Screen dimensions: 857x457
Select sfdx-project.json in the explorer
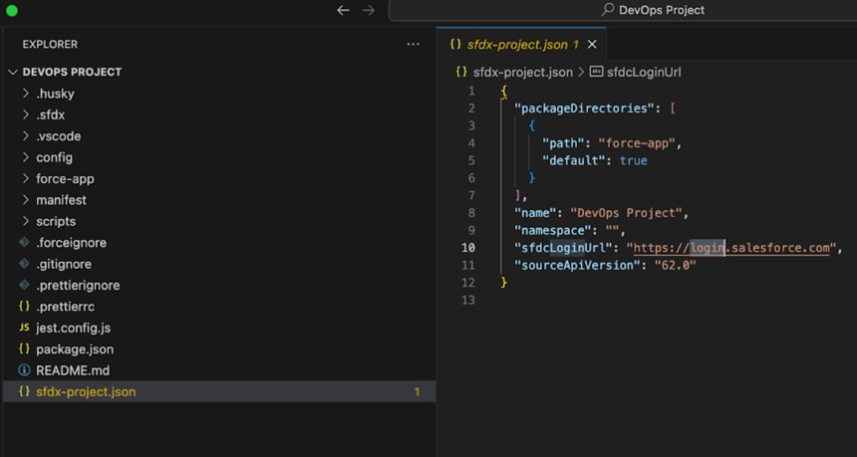point(219,392)
